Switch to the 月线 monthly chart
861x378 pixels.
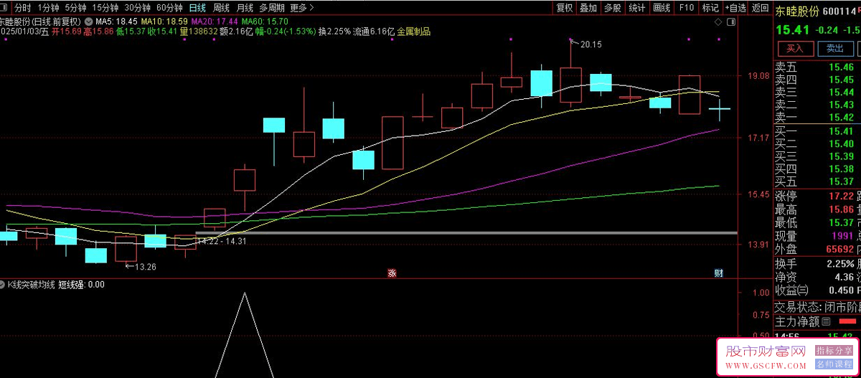tap(245, 8)
